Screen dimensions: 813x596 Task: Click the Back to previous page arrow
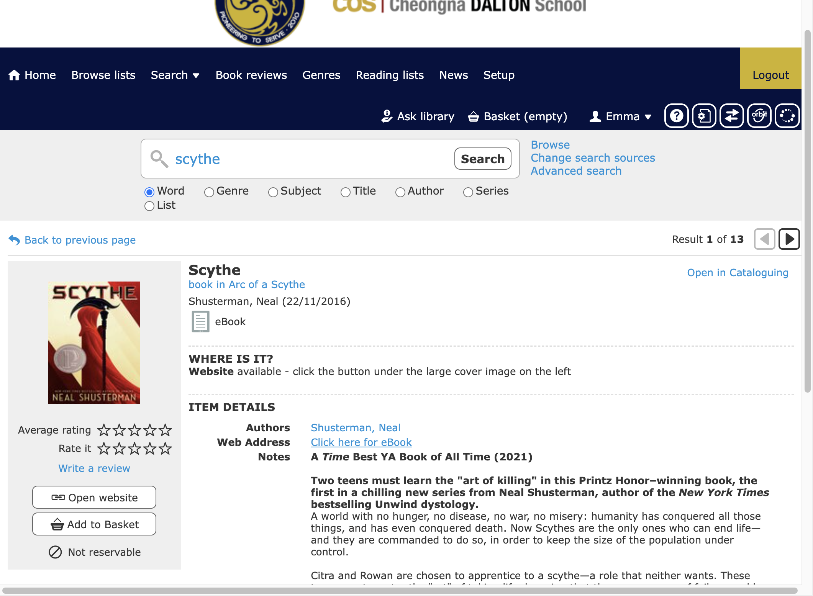coord(15,240)
